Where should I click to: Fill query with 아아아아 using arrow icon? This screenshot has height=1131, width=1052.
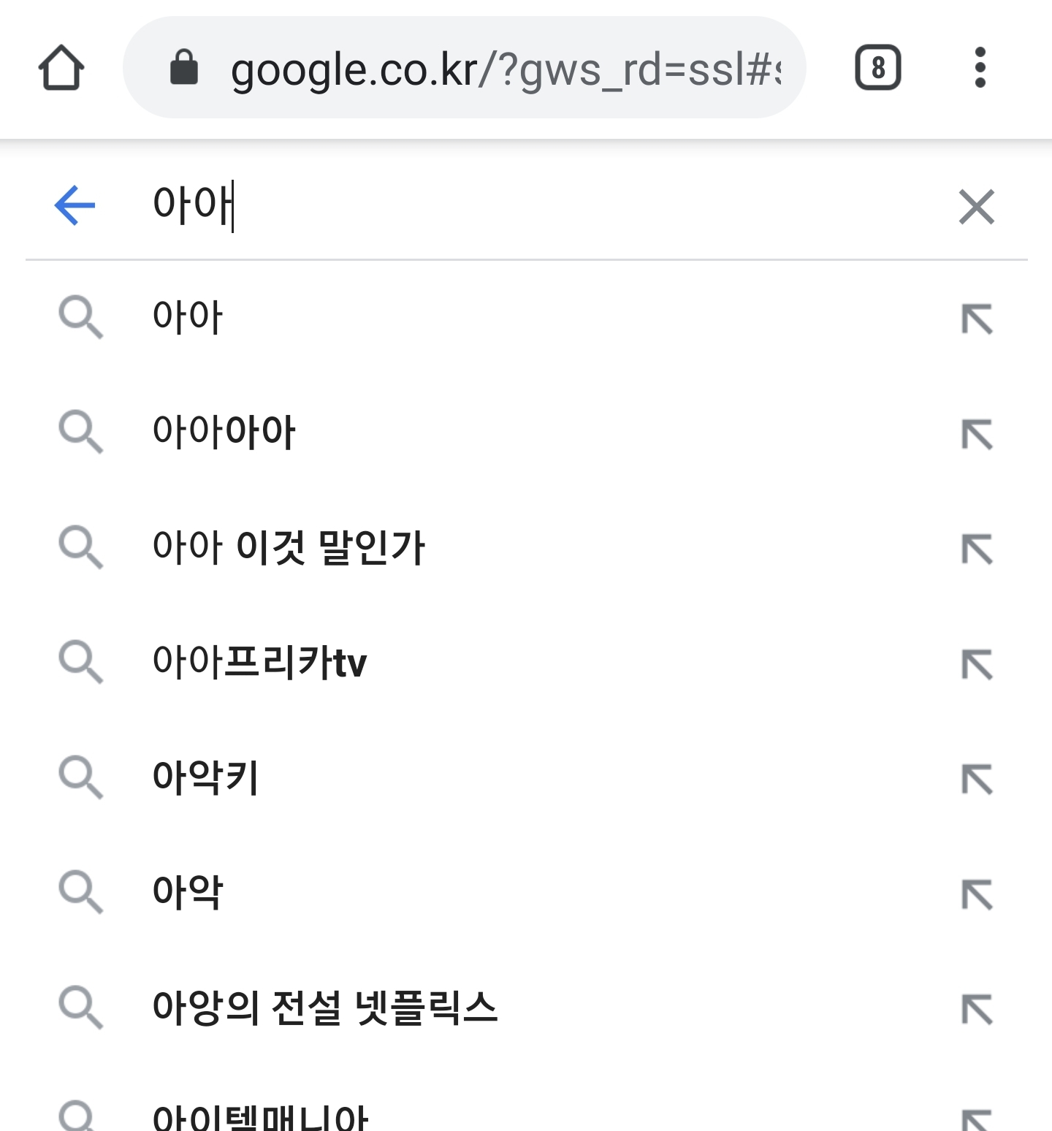pyautogui.click(x=977, y=434)
